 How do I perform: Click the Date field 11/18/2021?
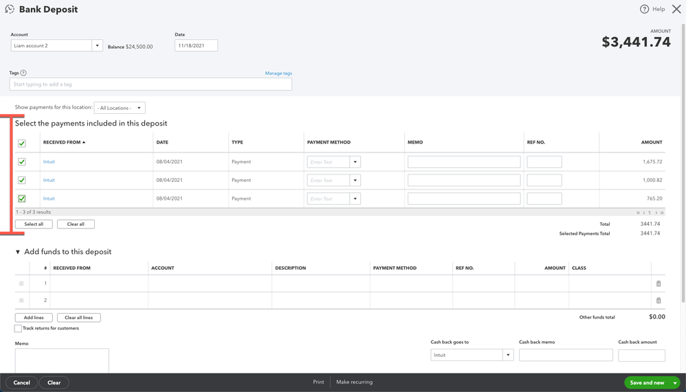tap(196, 45)
